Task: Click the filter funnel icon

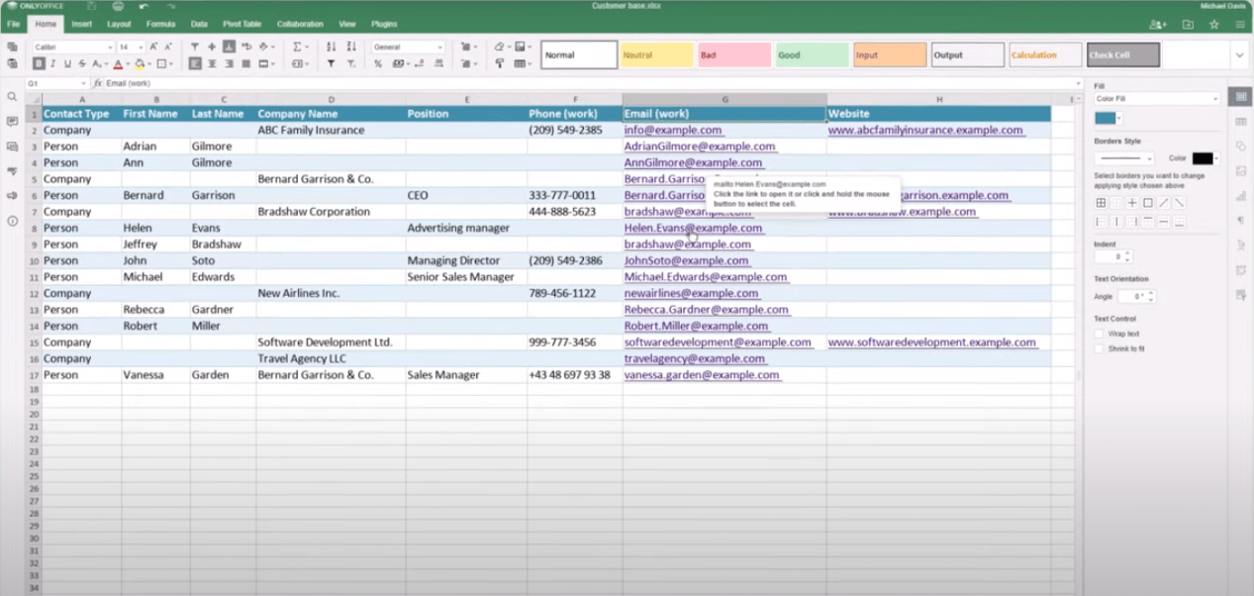Action: pos(331,64)
